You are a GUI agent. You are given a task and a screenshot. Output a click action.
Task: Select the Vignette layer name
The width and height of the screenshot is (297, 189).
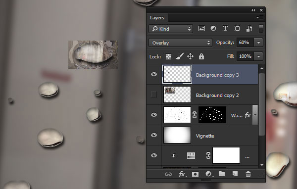tap(205, 136)
